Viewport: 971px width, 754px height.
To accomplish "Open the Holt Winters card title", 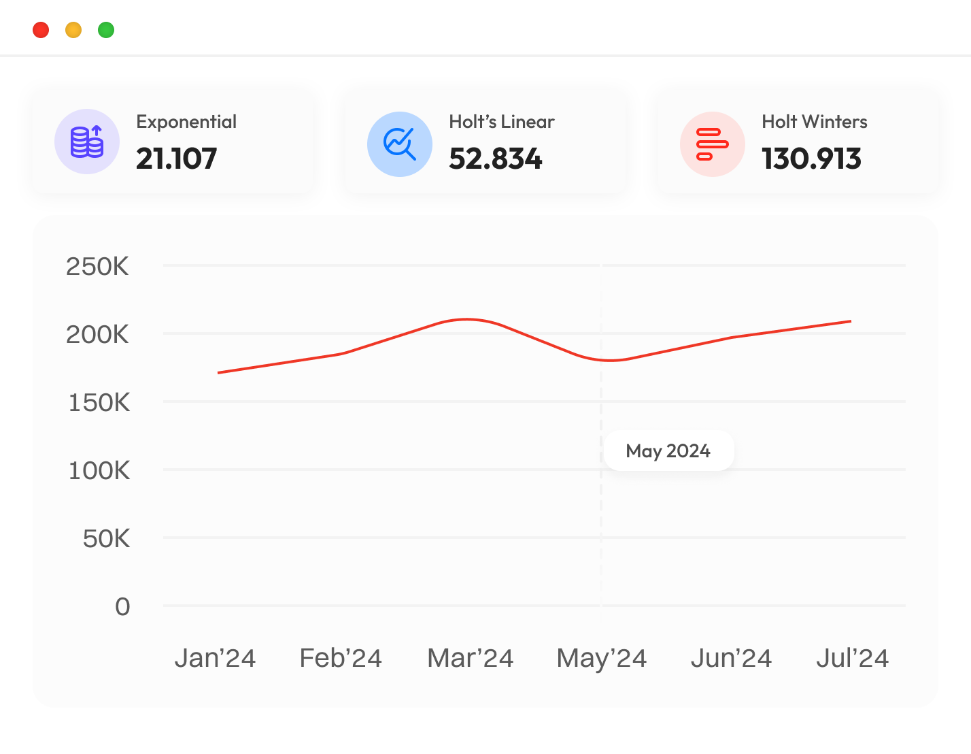I will pos(814,122).
